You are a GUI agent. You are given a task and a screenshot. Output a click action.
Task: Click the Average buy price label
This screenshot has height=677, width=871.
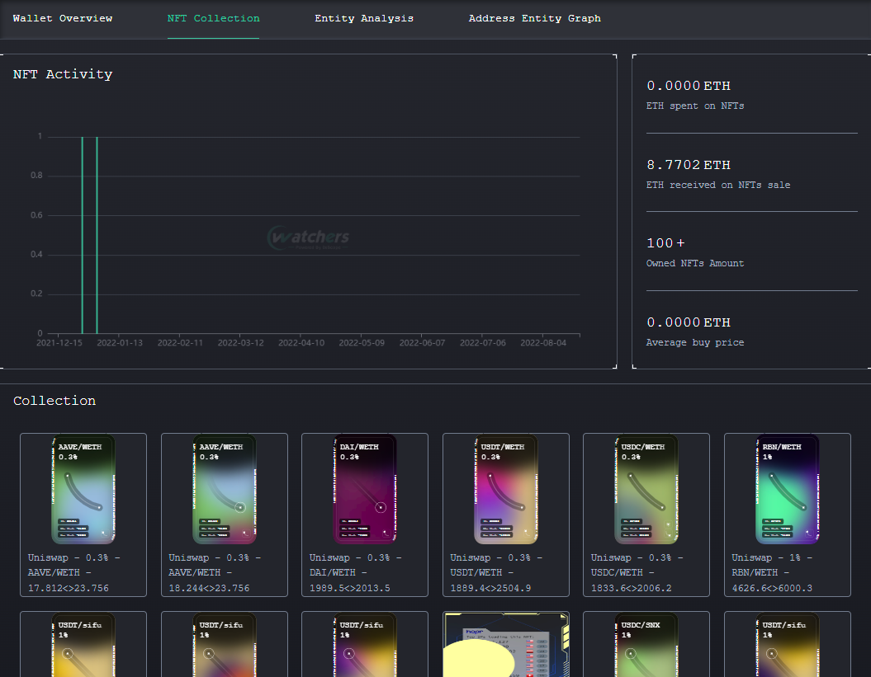[695, 342]
